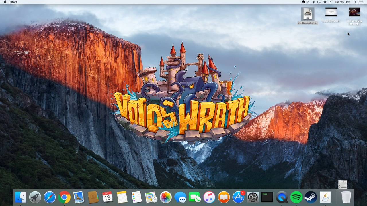367x206 pixels.
Task: Launch Safari from the Dock
Action: [50, 197]
